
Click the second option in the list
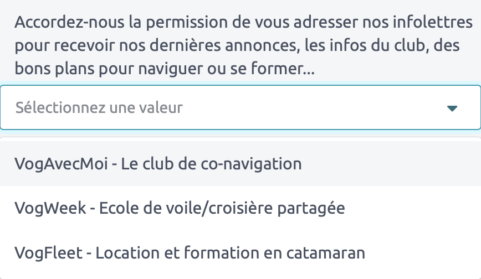pos(180,209)
